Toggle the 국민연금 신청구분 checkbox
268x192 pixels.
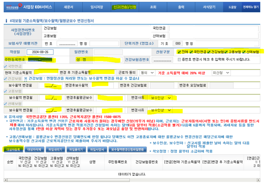click(191, 52)
